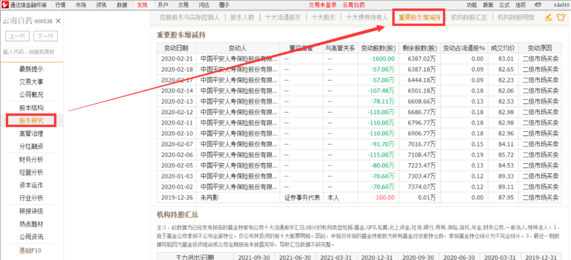The height and width of the screenshot is (260, 571).
Task: Open the 功能 menu
Action: (x=472, y=5)
